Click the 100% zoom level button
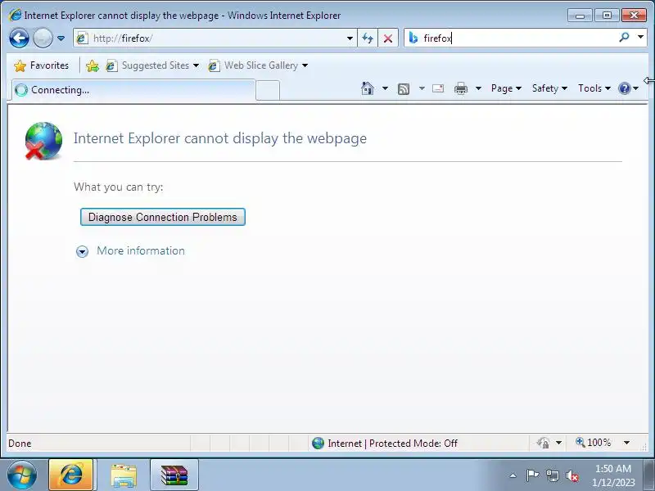Viewport: 655px width, 491px height. tap(593, 443)
